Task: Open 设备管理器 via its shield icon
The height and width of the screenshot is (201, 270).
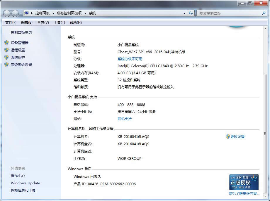Action: point(6,43)
